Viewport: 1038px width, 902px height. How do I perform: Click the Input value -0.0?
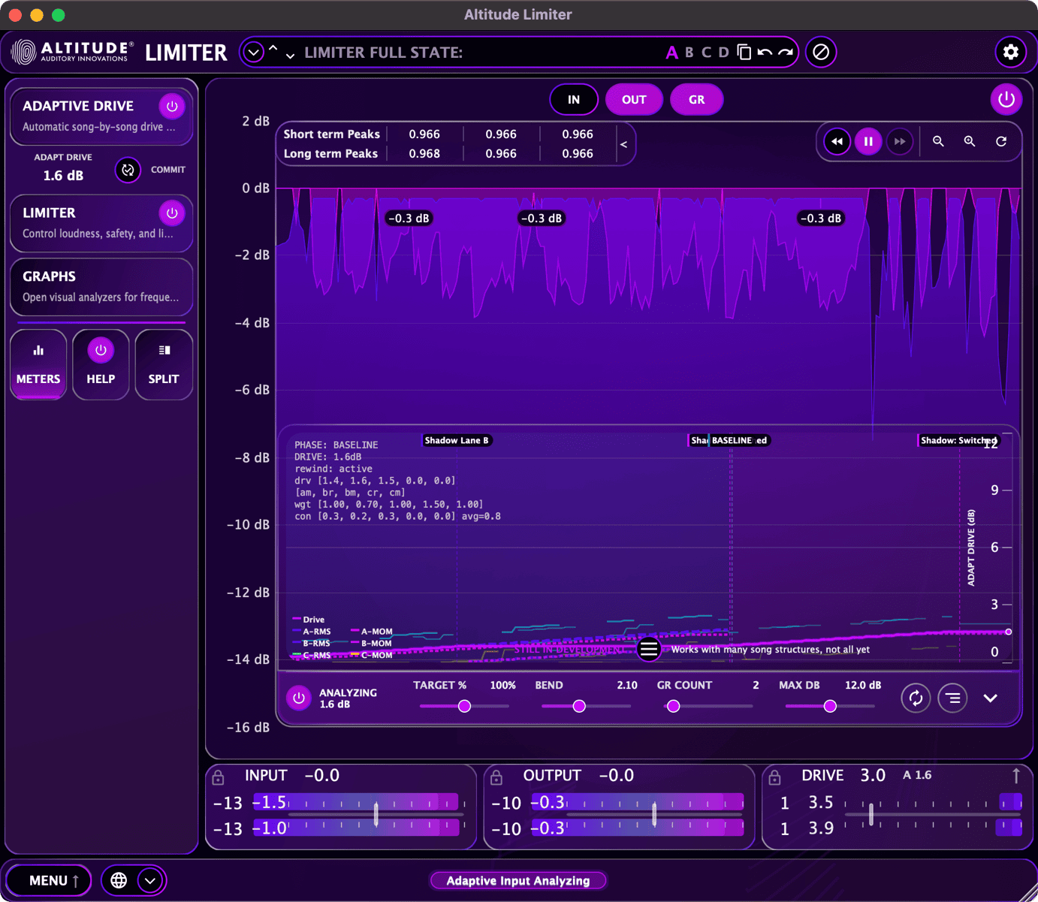click(x=321, y=776)
